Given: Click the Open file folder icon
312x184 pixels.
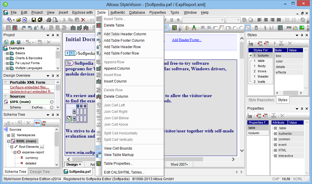Looking at the screenshot, I should 19,20.
